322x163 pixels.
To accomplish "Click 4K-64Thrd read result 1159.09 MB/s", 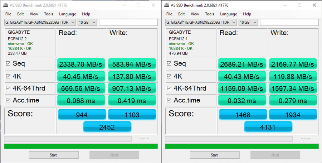I will point(242,88).
